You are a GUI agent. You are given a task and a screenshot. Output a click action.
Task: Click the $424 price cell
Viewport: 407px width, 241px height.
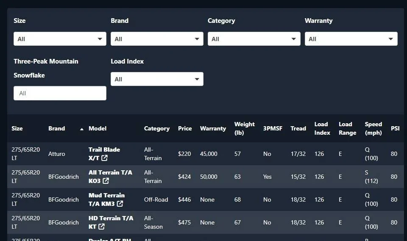tap(184, 177)
